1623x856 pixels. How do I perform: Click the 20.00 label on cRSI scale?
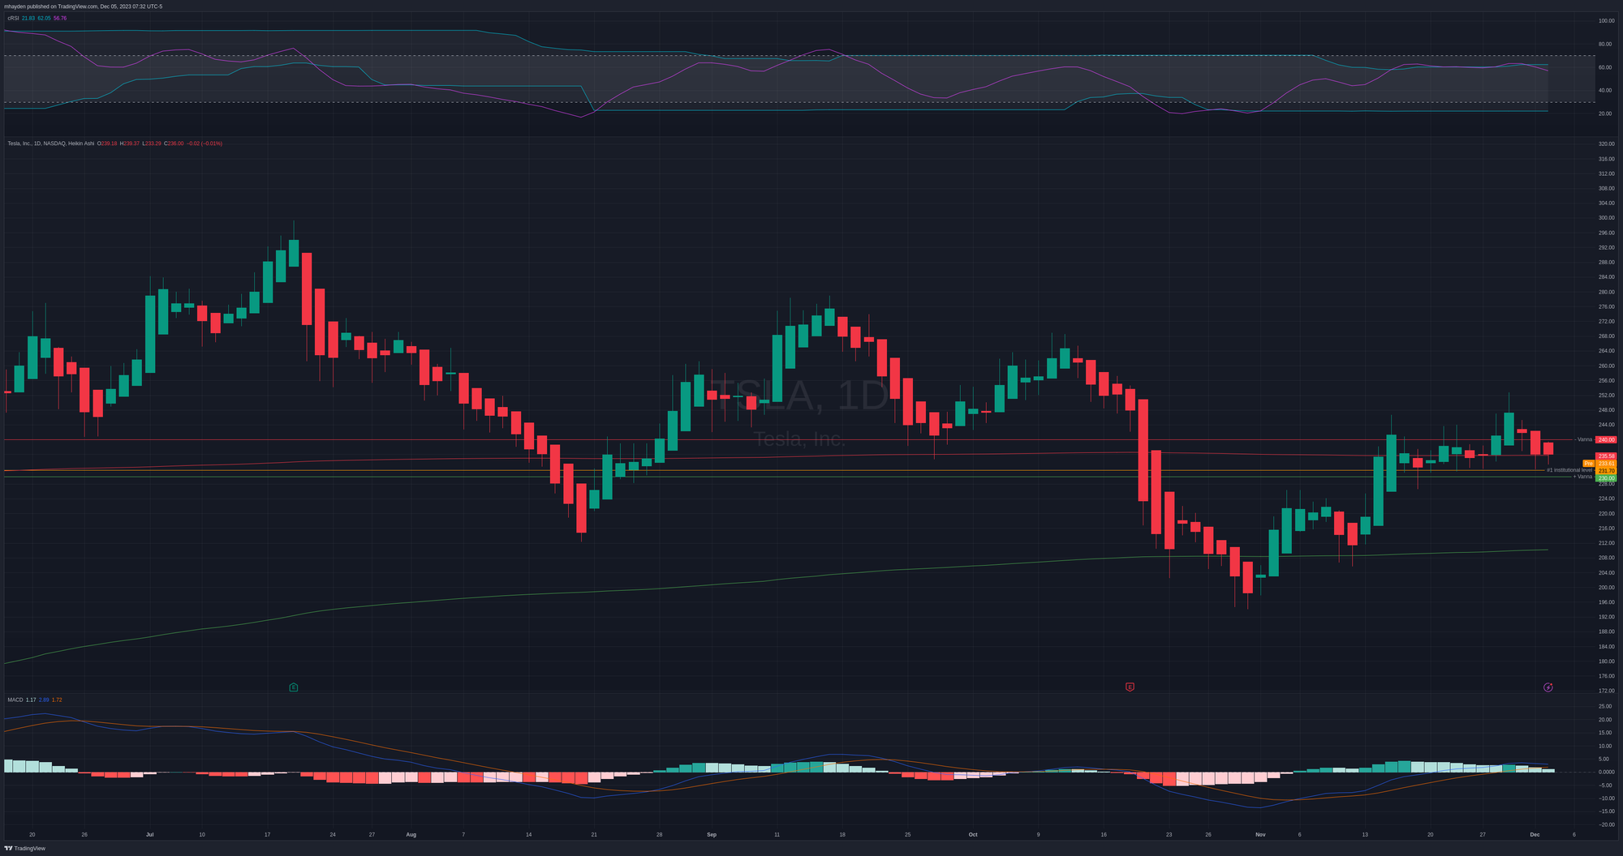pyautogui.click(x=1606, y=113)
